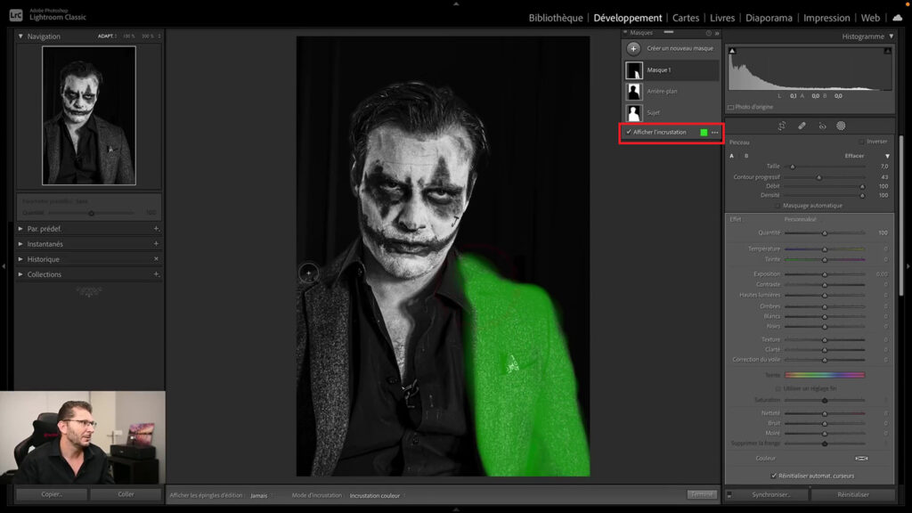Viewport: 912px width, 513px height.
Task: Switch to the Bibliothèque module
Action: point(556,18)
